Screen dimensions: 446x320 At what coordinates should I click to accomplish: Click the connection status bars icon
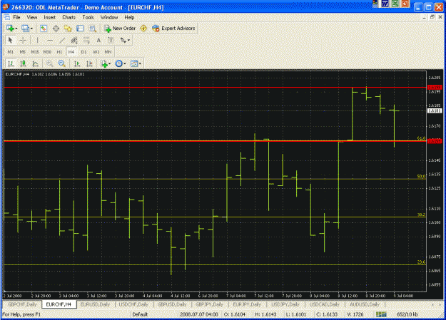(x=381, y=314)
